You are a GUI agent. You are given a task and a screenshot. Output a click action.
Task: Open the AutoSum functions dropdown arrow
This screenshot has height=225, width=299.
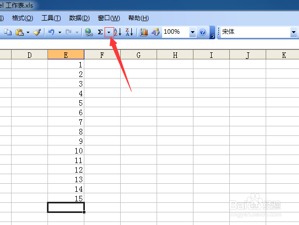pyautogui.click(x=109, y=32)
